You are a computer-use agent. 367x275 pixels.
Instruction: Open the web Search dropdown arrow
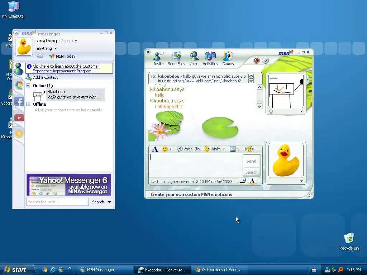pyautogui.click(x=109, y=202)
